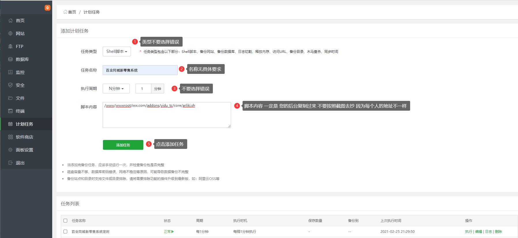Click the gear icon for 面板设置
518x238 pixels.
click(10, 150)
